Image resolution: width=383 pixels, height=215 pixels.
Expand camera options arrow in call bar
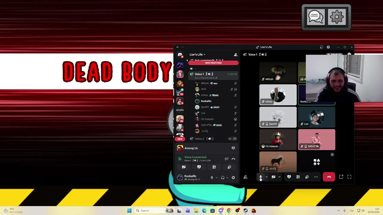tap(279, 177)
